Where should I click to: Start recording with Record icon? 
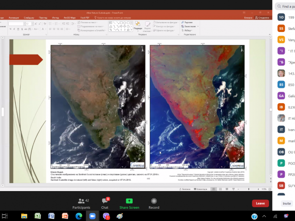[x=154, y=201]
